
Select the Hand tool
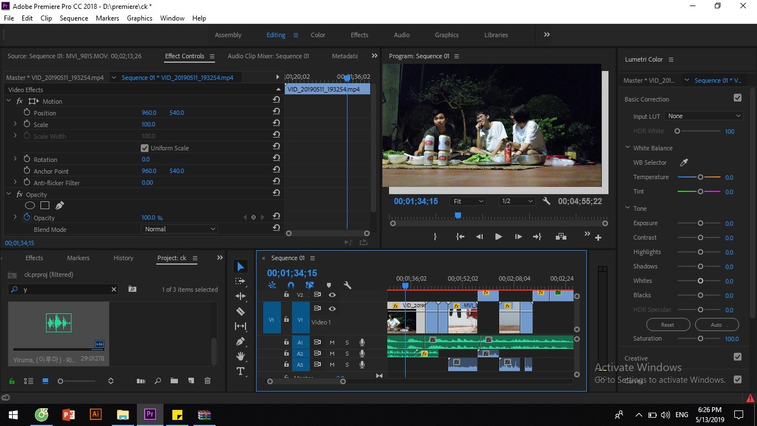[241, 356]
